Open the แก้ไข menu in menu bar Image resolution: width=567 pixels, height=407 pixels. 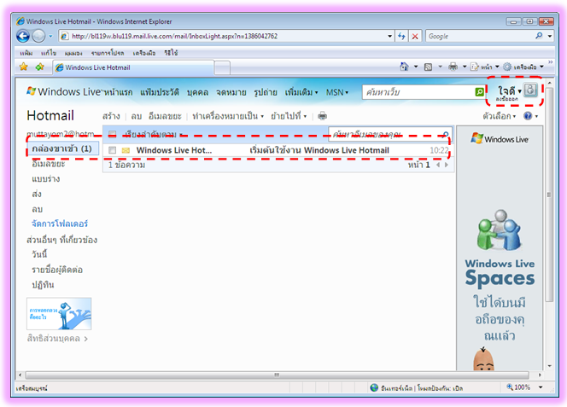49,53
